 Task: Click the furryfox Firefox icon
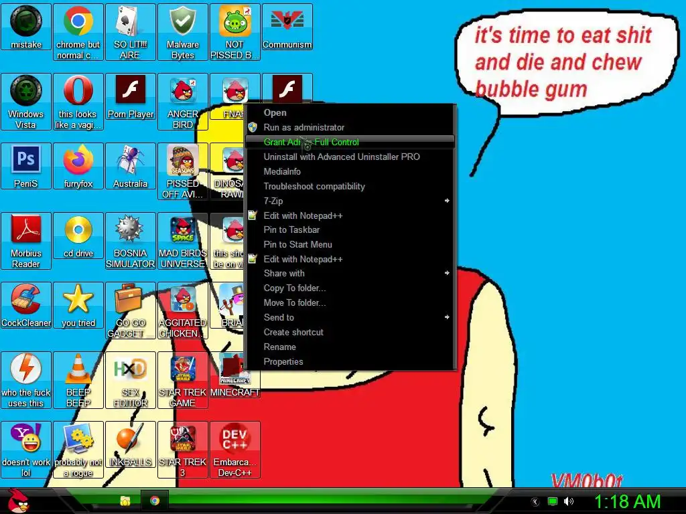point(78,166)
